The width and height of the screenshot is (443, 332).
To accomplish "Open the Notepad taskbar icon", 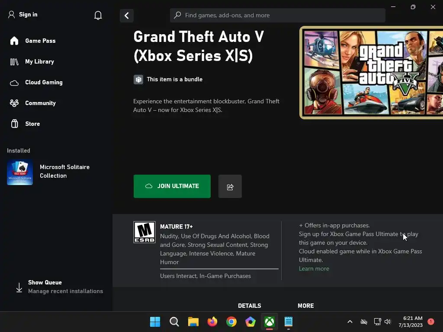I will pos(289,322).
